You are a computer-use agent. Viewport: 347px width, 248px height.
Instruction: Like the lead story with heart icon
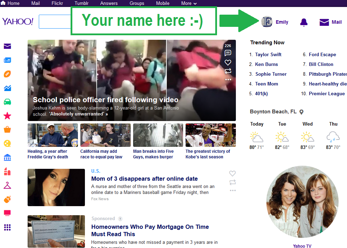(x=228, y=62)
